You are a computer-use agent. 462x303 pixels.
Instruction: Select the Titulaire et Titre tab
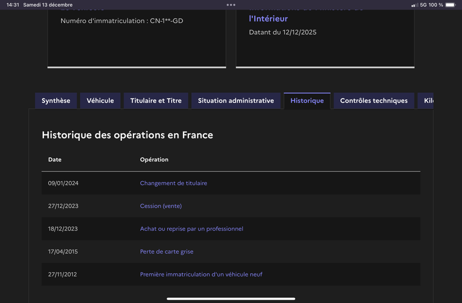pos(156,100)
